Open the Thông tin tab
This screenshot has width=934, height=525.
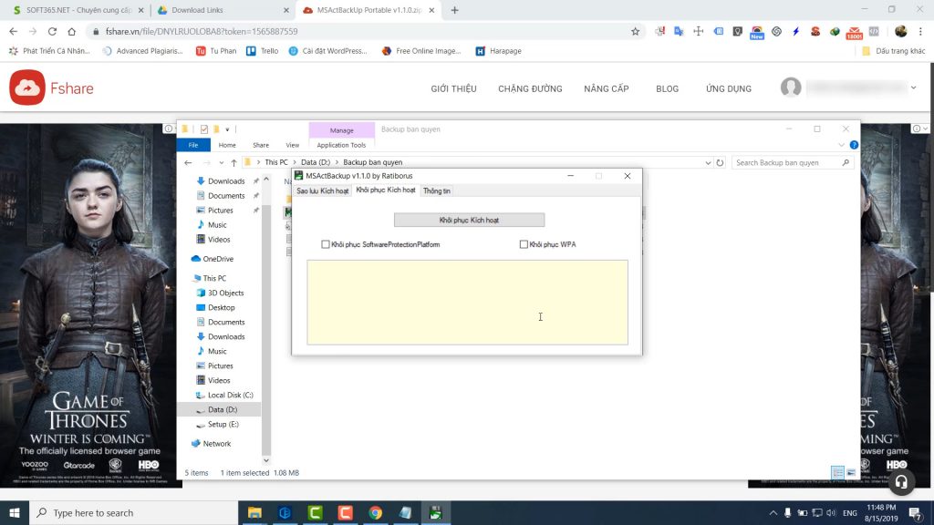pyautogui.click(x=437, y=191)
